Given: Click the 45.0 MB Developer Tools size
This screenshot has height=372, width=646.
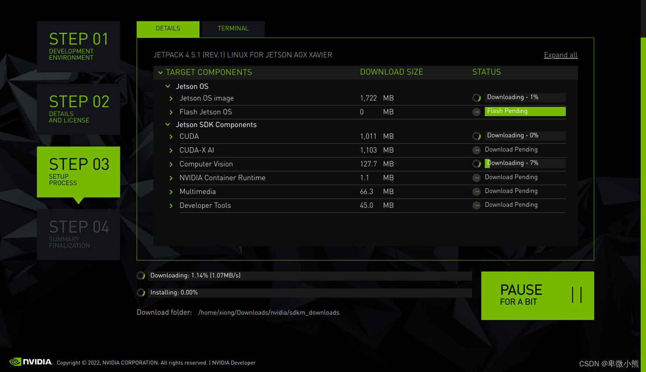Looking at the screenshot, I should (377, 206).
